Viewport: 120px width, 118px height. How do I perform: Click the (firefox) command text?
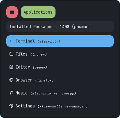44,80
